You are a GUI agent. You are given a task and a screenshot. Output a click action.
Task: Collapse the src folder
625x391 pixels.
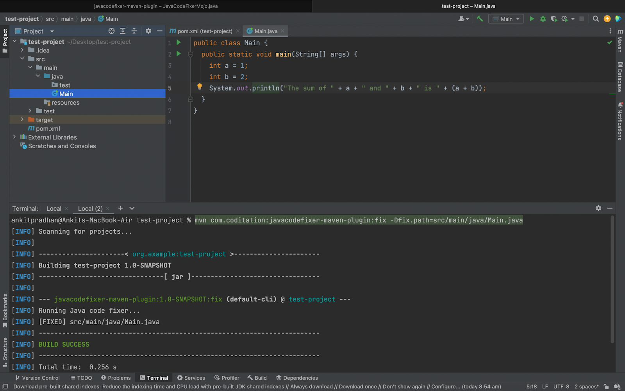tap(22, 59)
